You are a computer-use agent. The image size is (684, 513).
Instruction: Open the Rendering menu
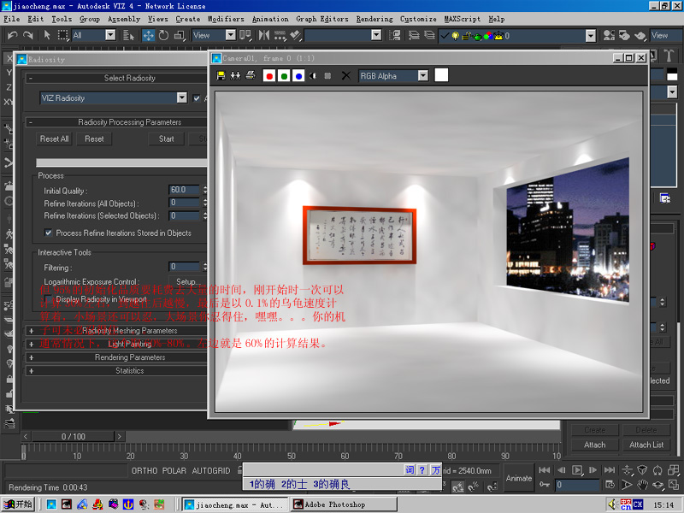click(374, 19)
